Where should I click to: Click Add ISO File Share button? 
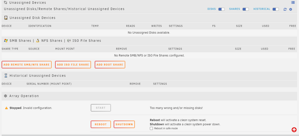pos(73,65)
